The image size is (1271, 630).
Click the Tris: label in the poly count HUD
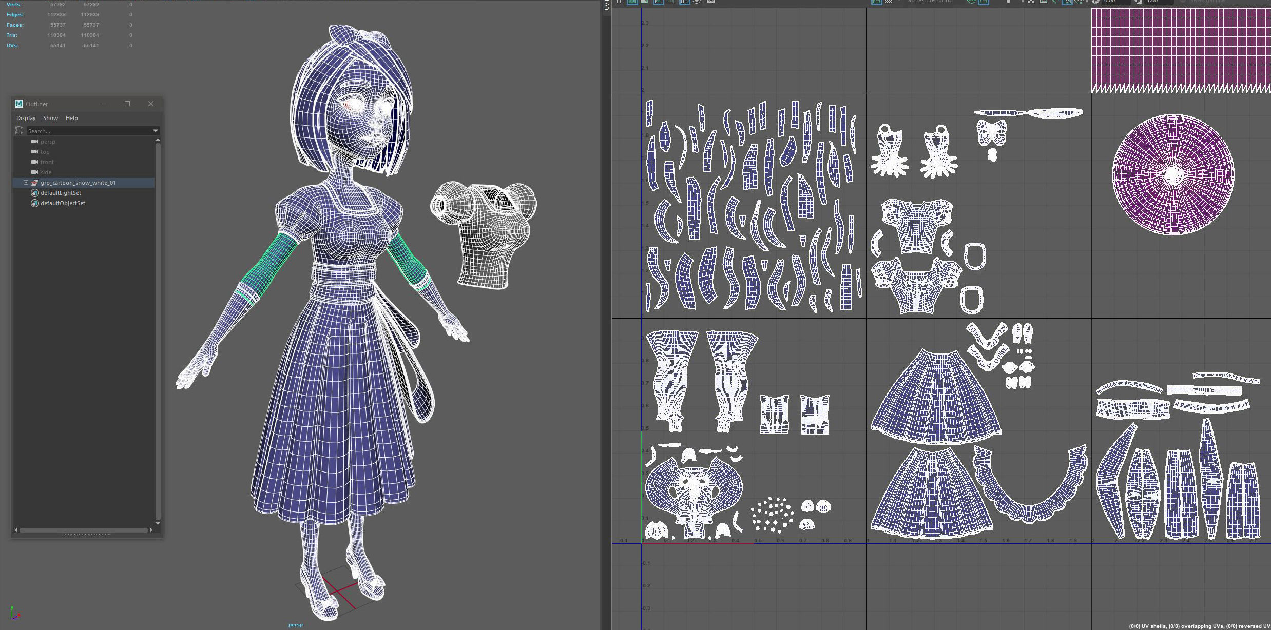pos(12,35)
